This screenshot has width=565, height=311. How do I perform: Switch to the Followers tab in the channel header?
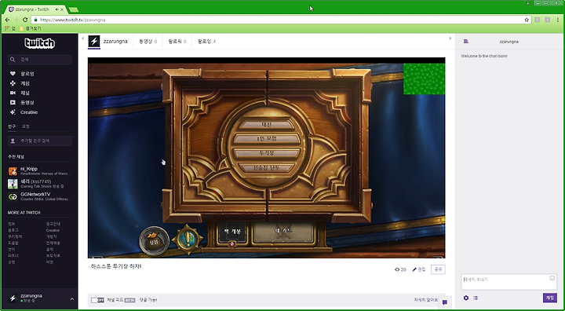point(177,42)
